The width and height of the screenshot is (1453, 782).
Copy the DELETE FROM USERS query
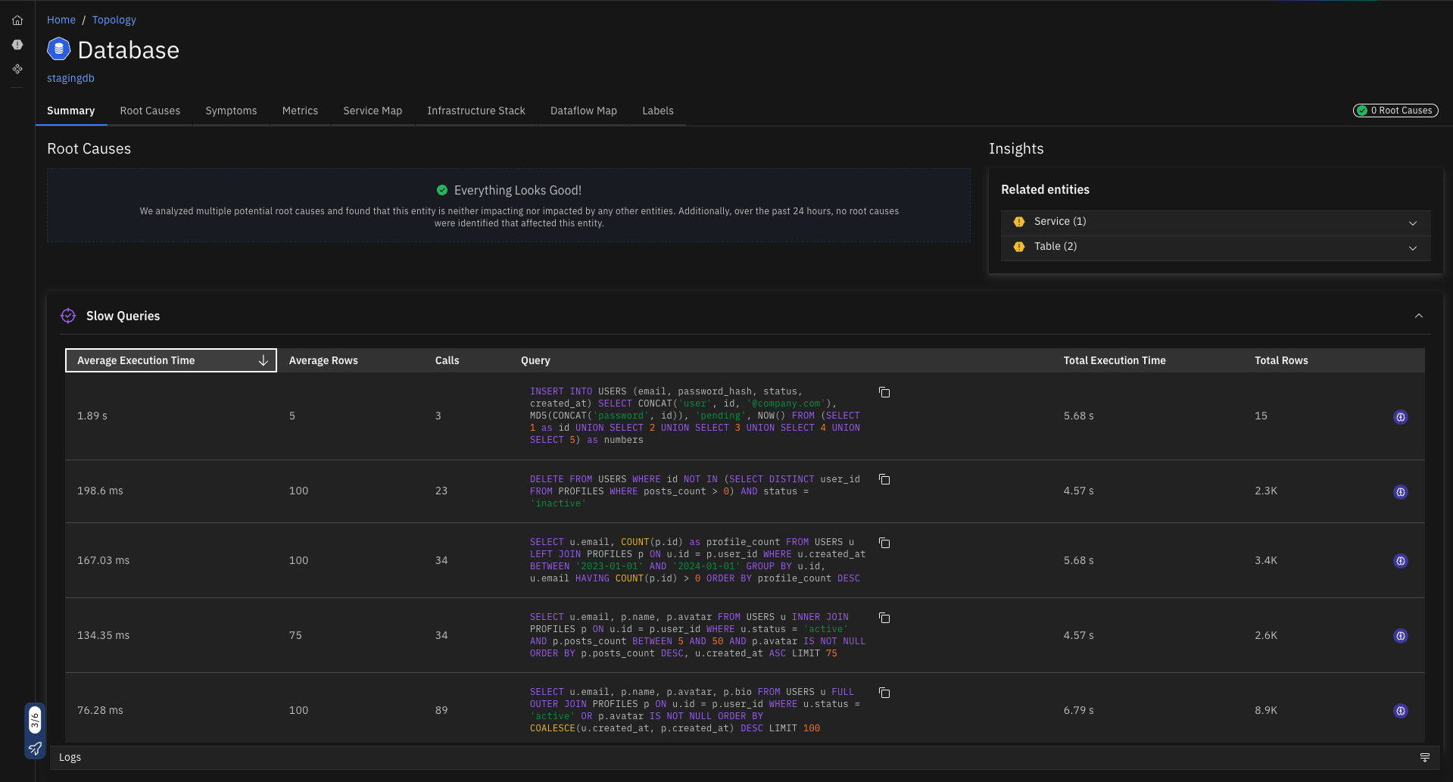[x=884, y=480]
